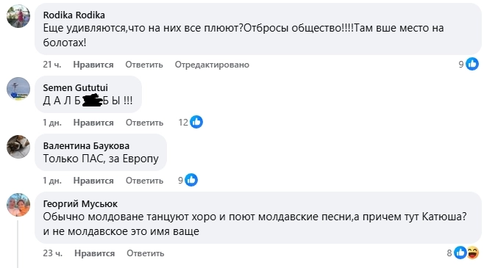
Task: Open Валентина Баукова's profile picture
Action: pos(18,147)
